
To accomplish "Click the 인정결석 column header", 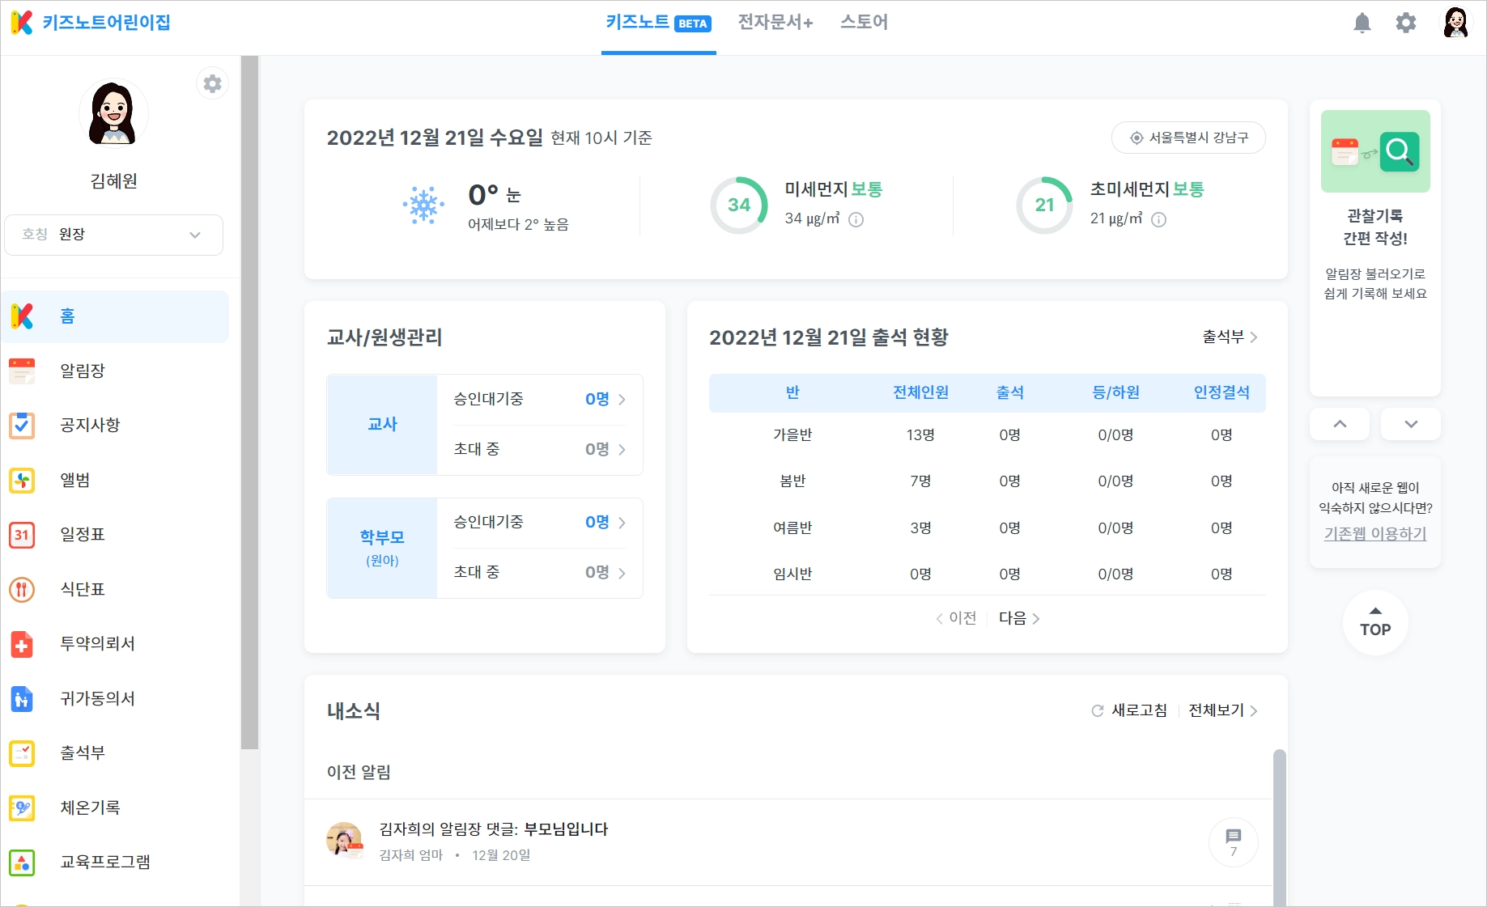I will point(1221,392).
